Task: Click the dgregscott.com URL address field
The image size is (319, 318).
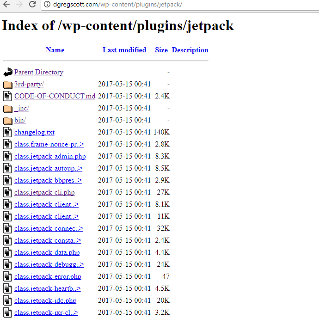Action: coord(180,5)
